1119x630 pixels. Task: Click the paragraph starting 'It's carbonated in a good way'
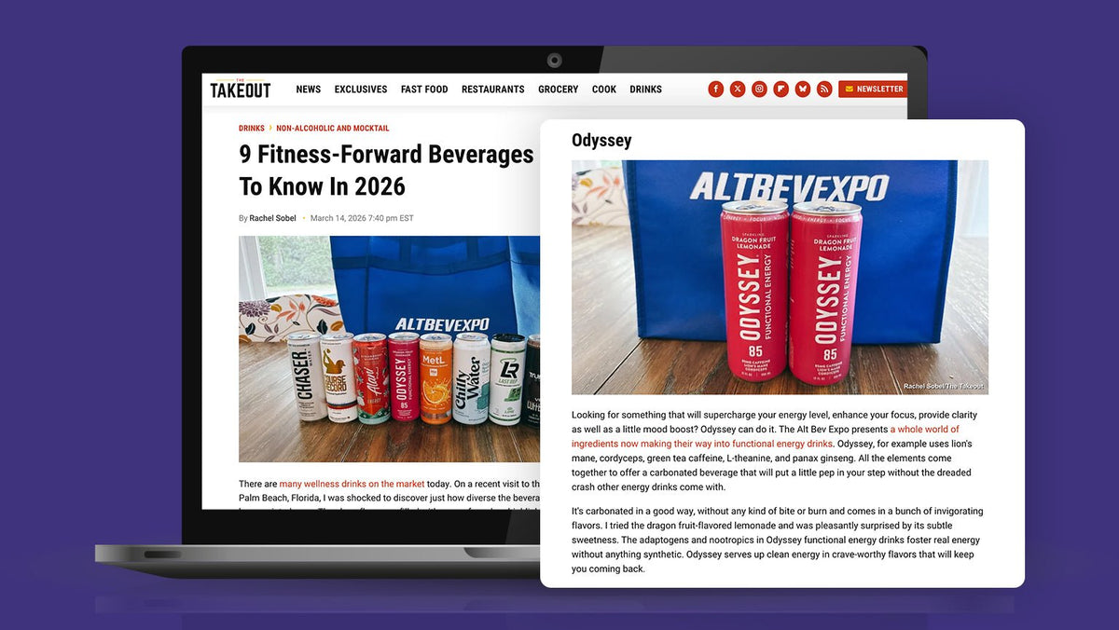[778, 540]
